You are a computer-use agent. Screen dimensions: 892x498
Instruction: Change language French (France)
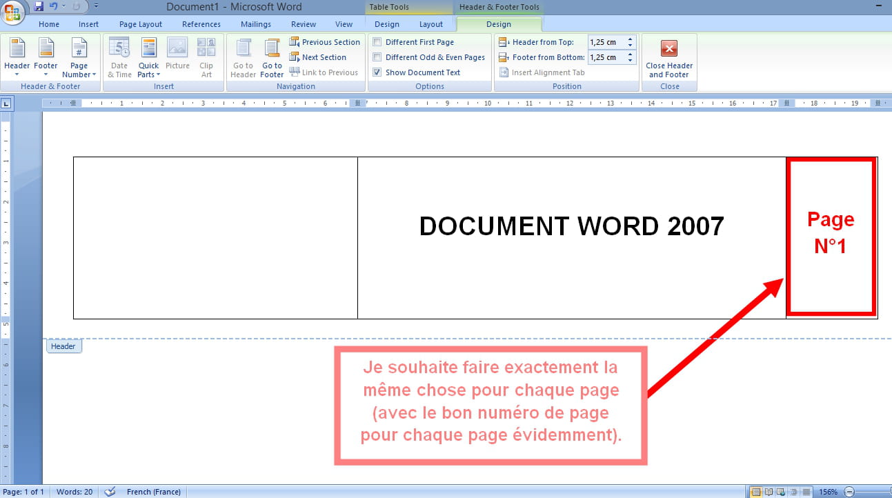(x=153, y=492)
